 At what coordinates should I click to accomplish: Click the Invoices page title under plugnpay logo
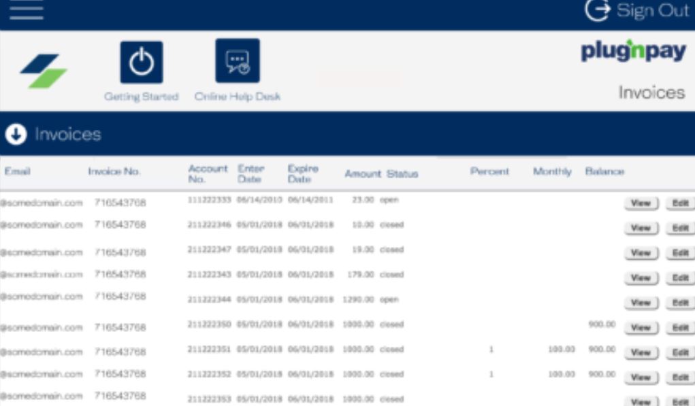point(651,92)
